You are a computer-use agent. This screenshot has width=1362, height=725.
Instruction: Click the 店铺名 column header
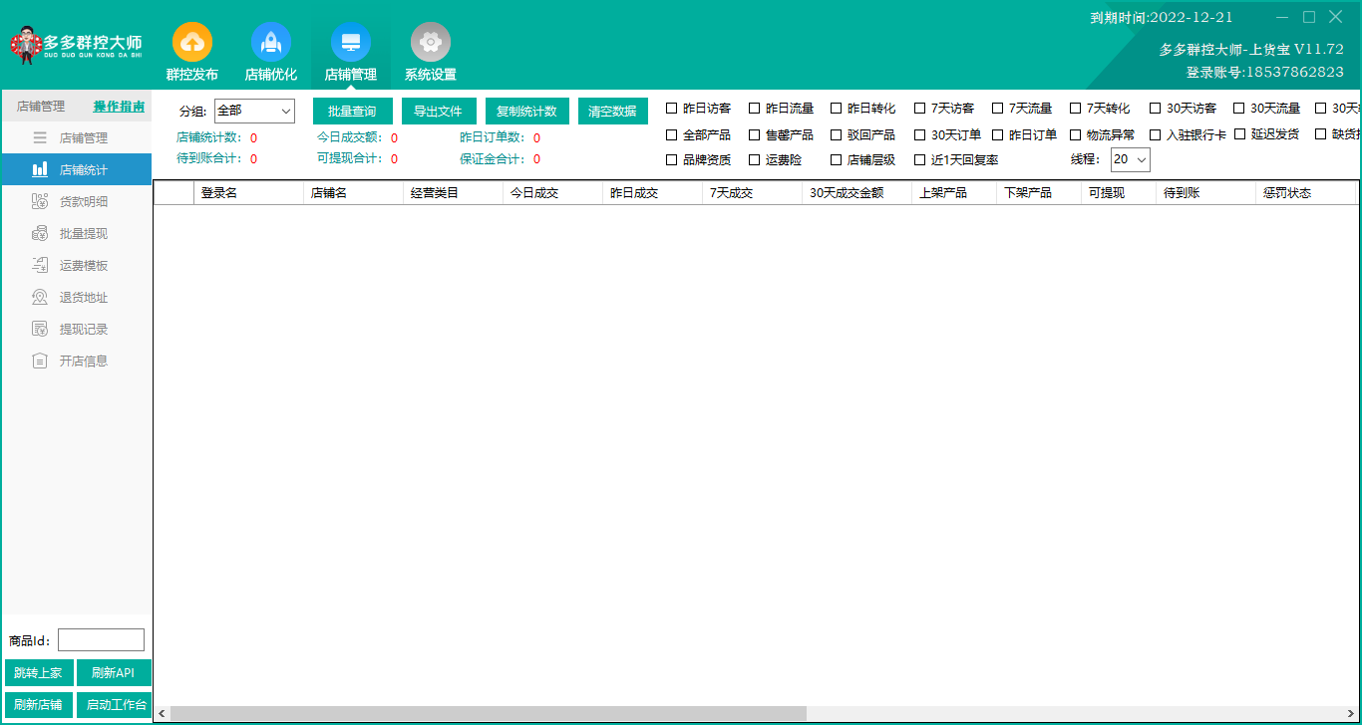(353, 193)
